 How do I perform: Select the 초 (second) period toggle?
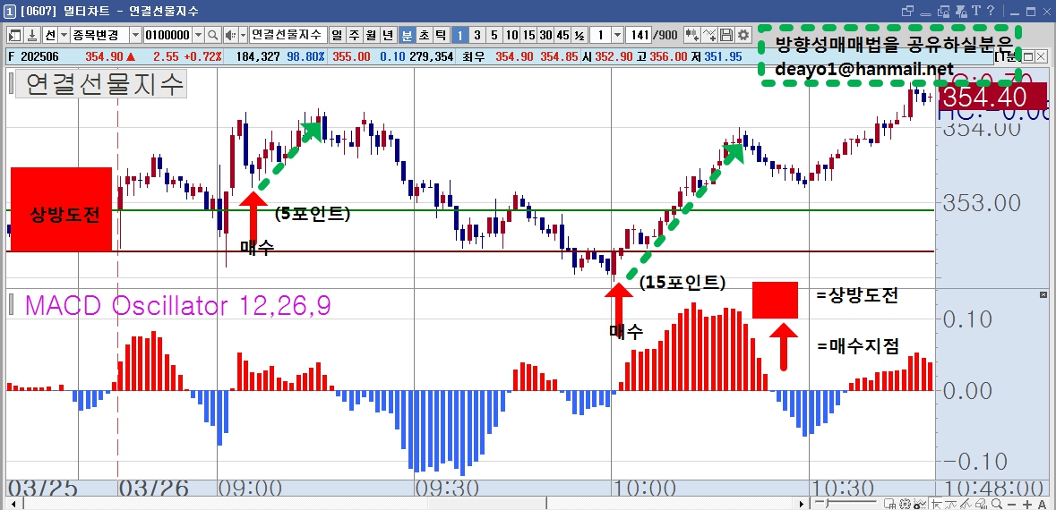point(424,35)
